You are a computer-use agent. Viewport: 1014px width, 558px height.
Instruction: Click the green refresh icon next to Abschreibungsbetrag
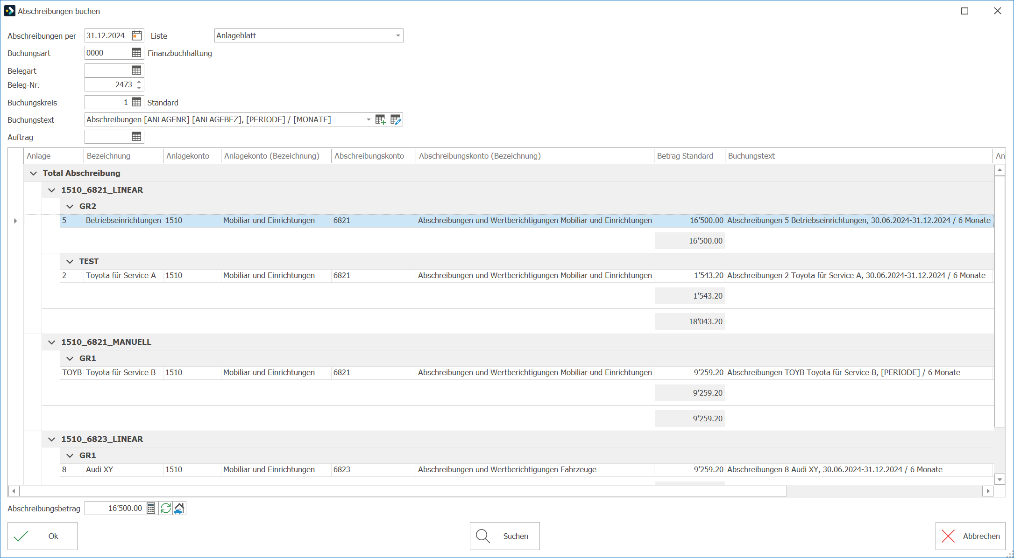[165, 508]
